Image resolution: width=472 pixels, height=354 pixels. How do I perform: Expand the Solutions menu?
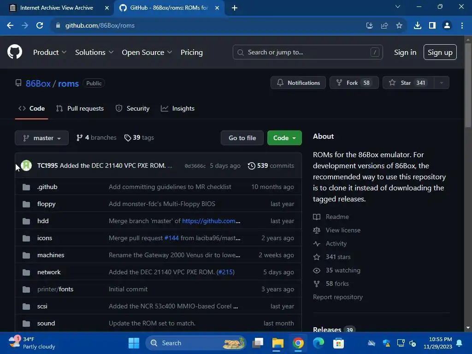click(94, 53)
